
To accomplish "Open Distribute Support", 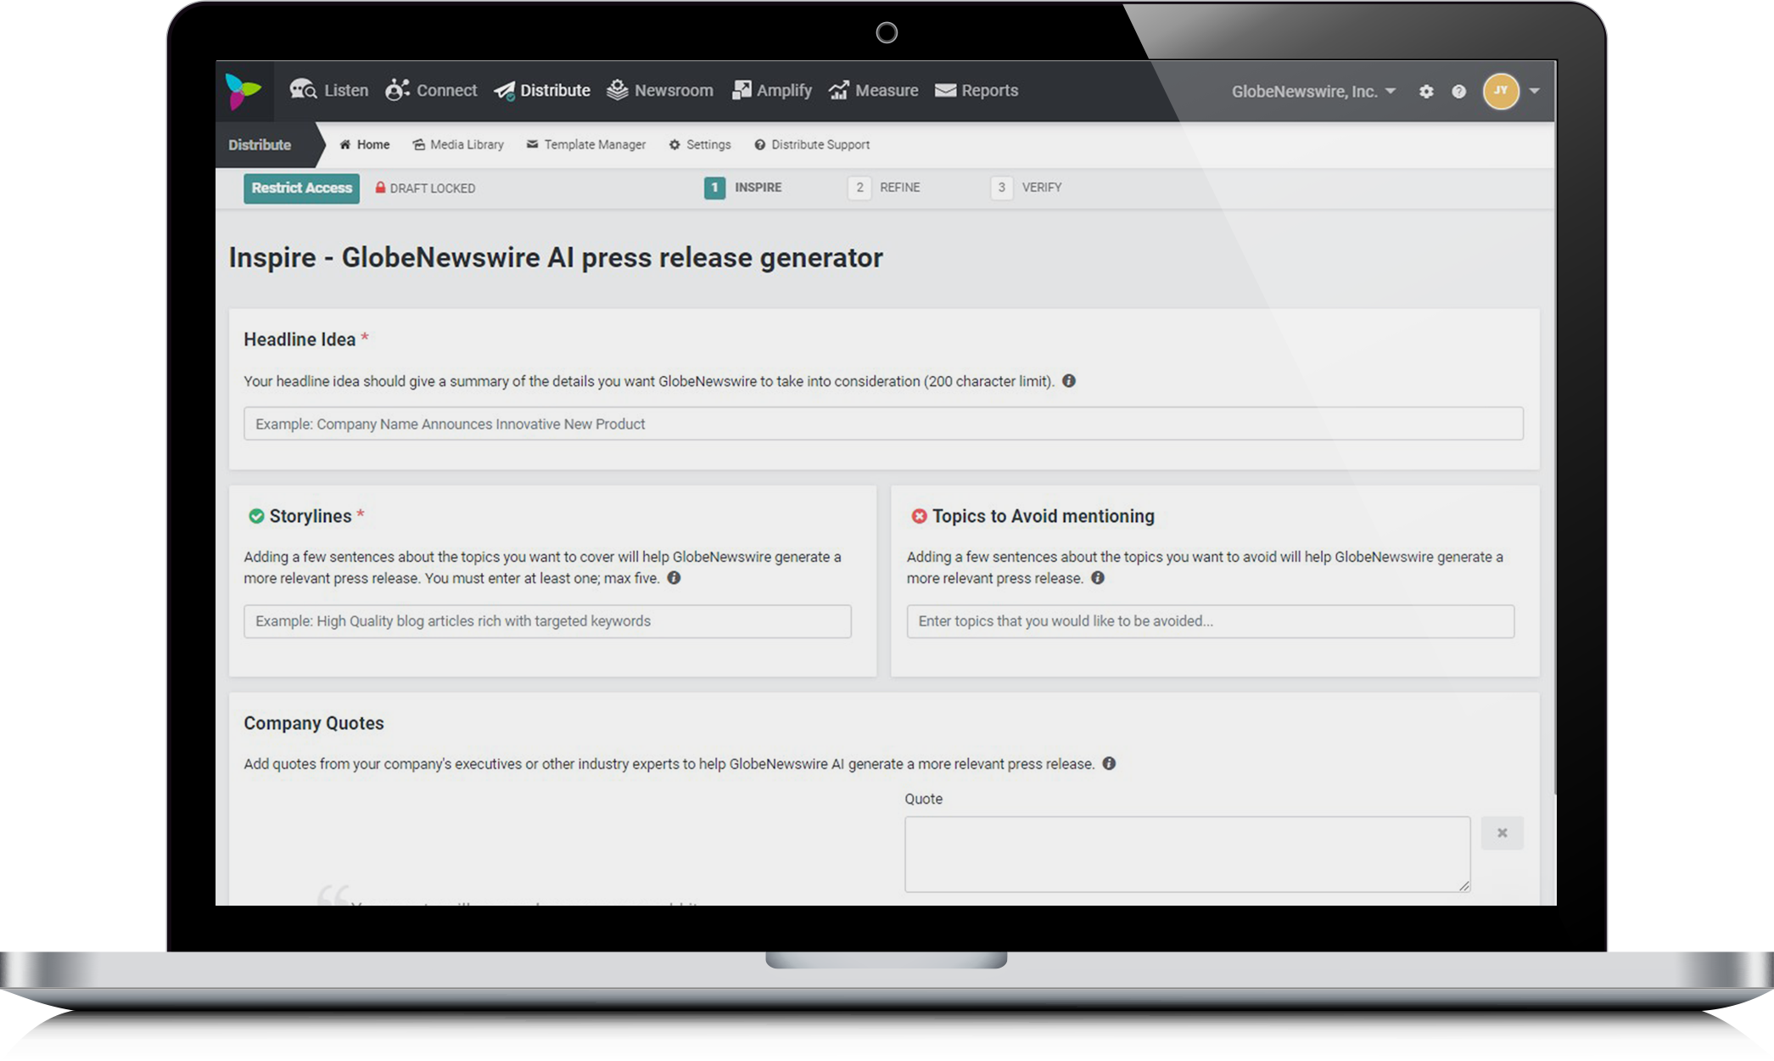I will coord(812,144).
